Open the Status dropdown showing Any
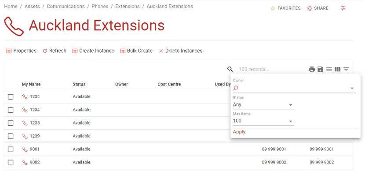Screen dimensions: 365x171 point(263,105)
